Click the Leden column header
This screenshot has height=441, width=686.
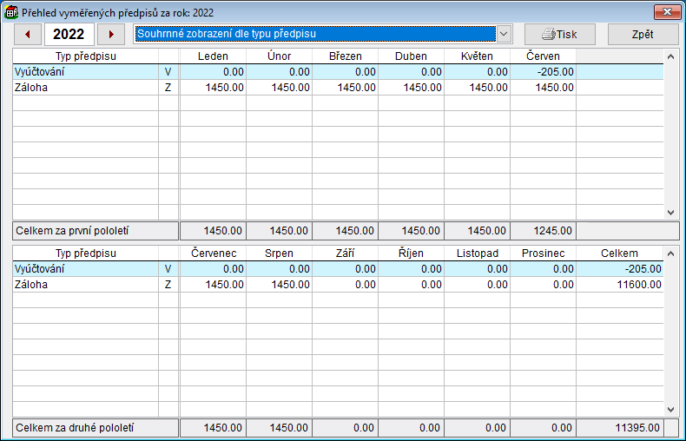[213, 56]
